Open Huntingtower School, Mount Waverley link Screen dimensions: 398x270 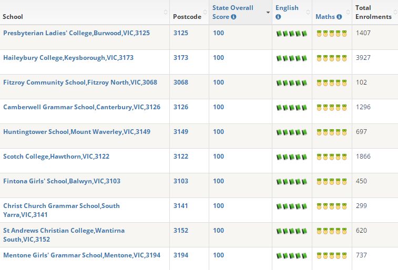[x=77, y=132]
